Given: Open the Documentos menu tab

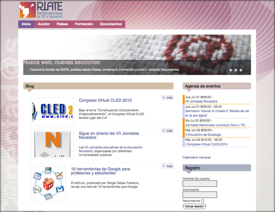Looking at the screenshot, I should (110, 24).
